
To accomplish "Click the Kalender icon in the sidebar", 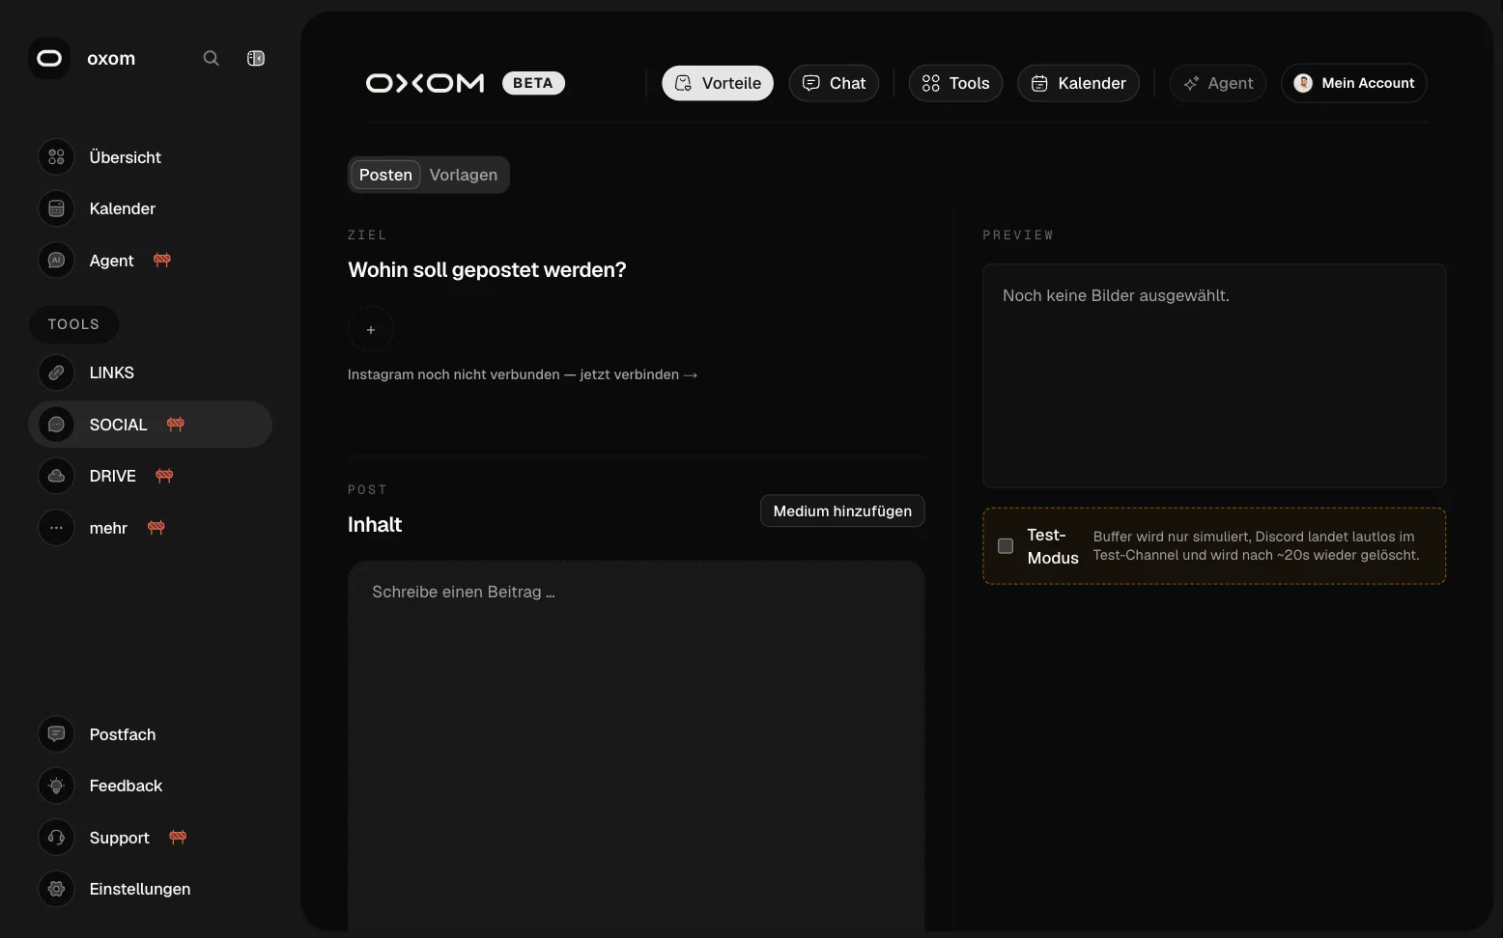I will [56, 208].
